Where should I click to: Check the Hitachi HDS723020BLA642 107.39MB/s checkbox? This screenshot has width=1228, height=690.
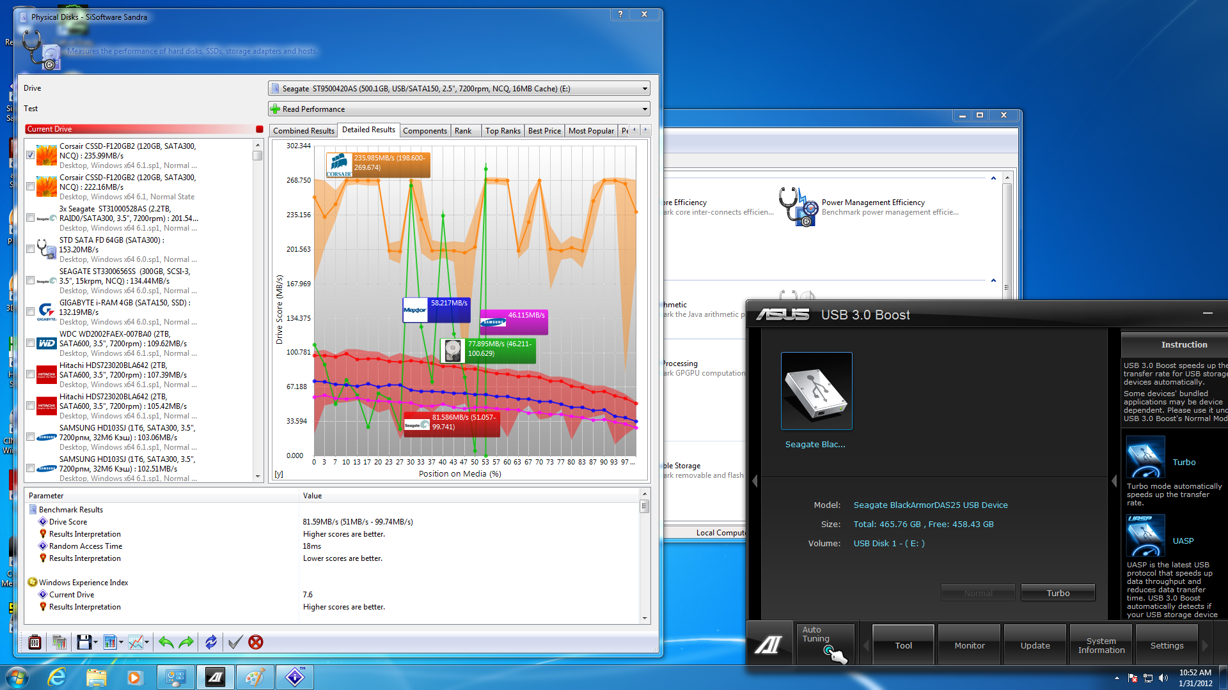(30, 374)
